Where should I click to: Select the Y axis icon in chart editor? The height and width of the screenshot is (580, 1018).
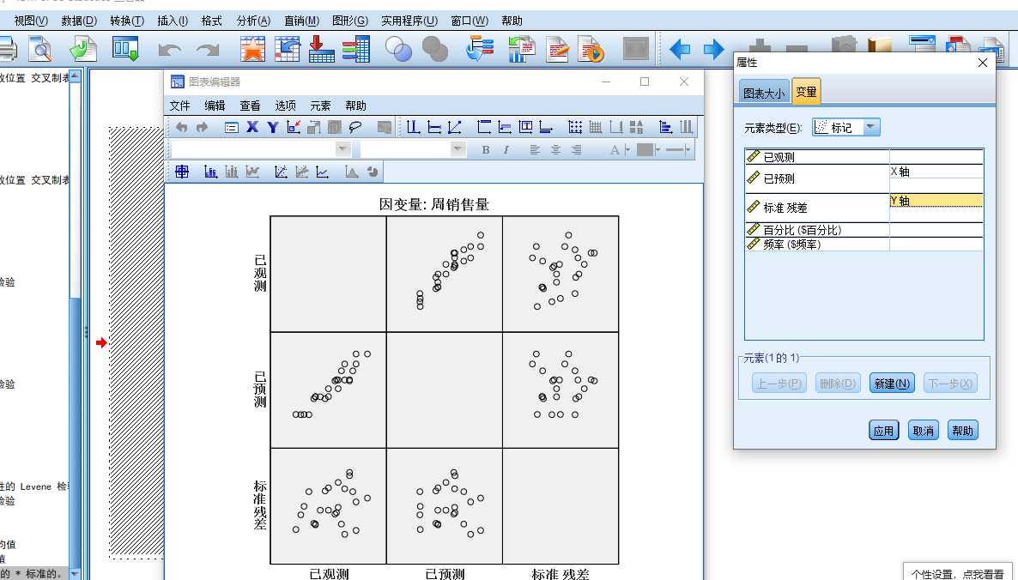[273, 127]
